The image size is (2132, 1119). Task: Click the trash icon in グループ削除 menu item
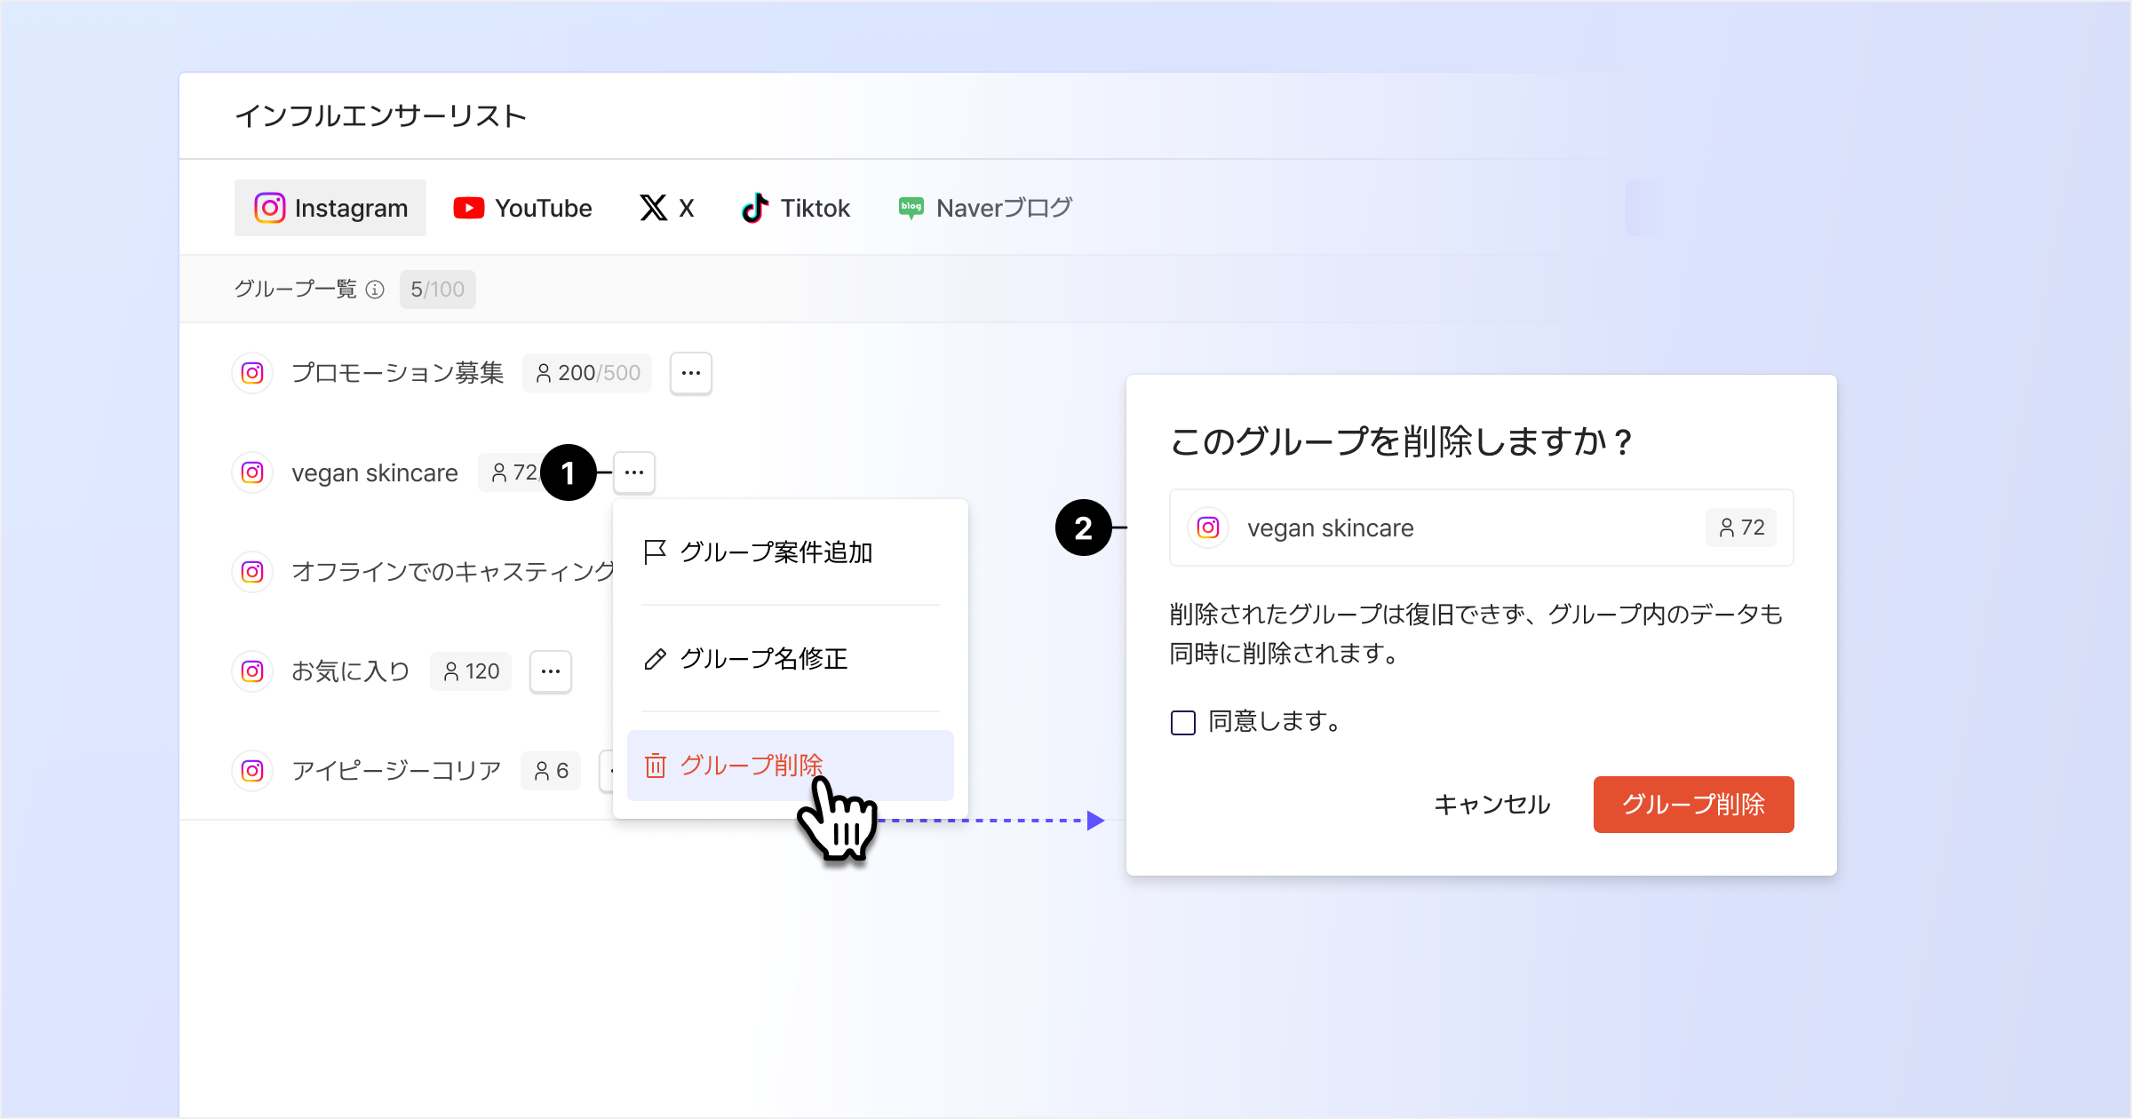pos(655,766)
